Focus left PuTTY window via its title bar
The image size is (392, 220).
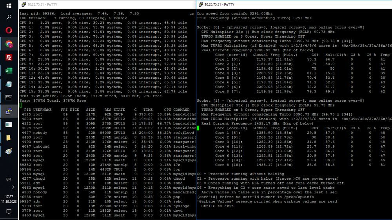tap(98, 4)
